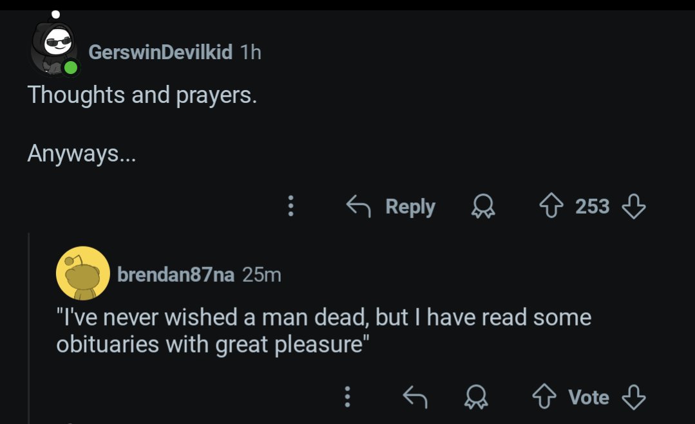The width and height of the screenshot is (695, 424).
Task: Visit the brendan87na profile link
Action: 176,275
